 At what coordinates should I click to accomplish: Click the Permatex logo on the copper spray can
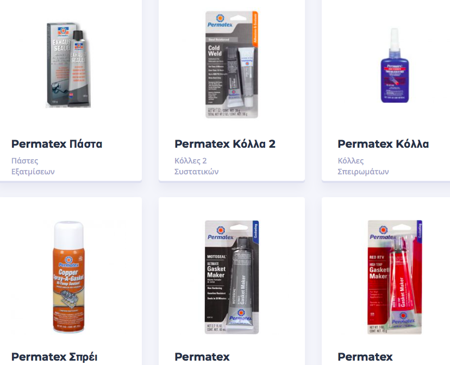point(68,262)
